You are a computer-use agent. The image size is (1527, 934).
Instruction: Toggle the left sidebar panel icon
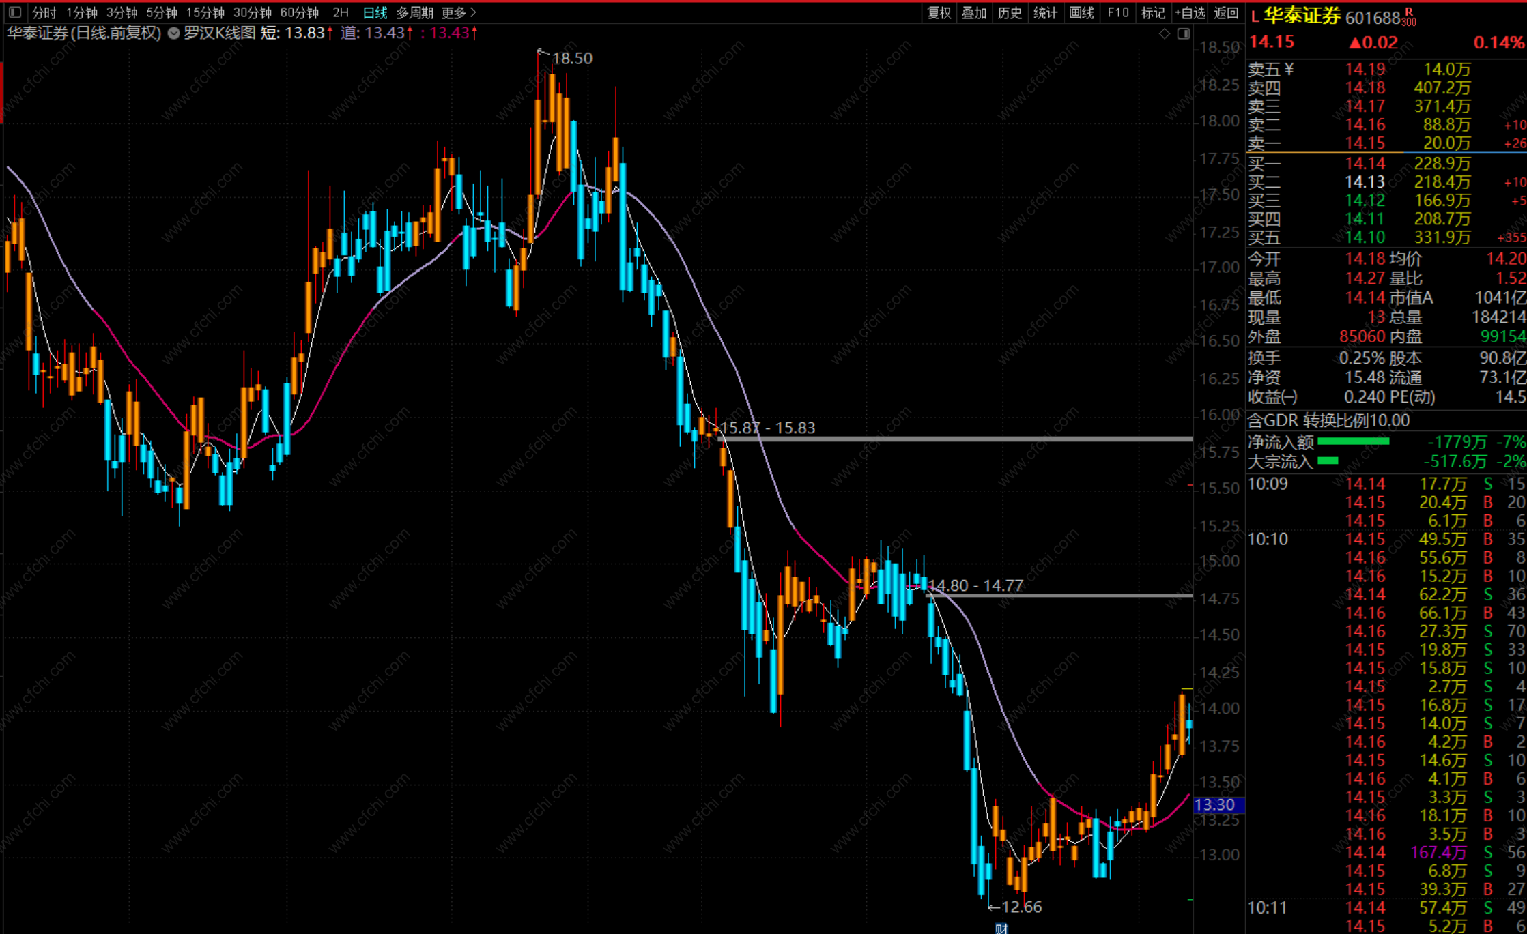click(x=15, y=12)
